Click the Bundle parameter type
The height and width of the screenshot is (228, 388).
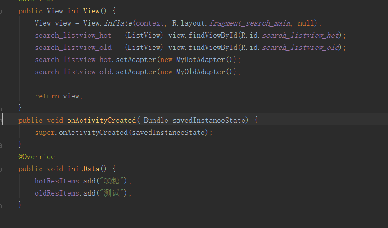pyautogui.click(x=156, y=121)
